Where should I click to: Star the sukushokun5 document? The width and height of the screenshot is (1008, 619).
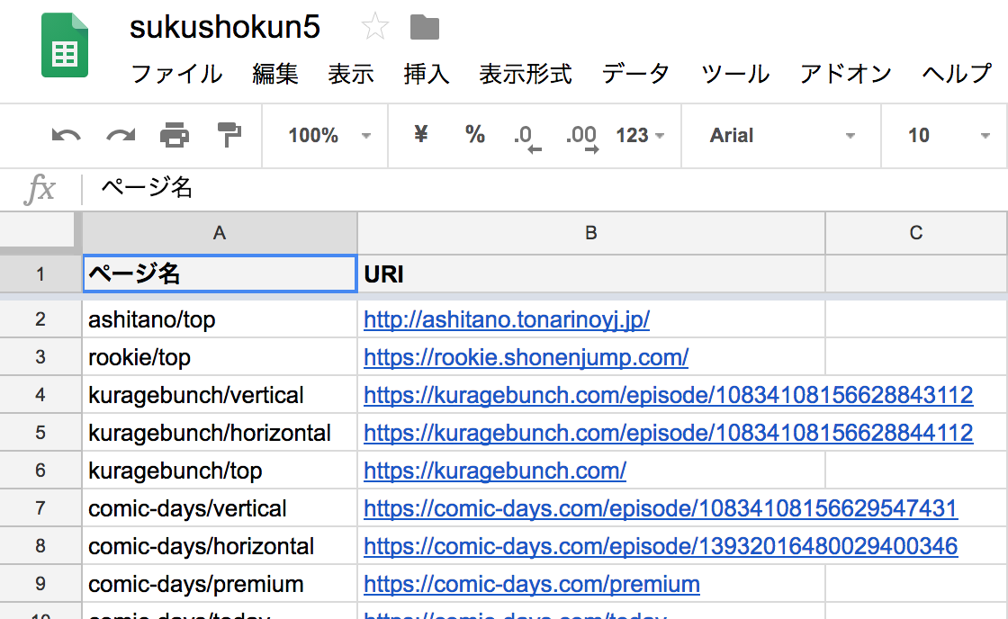point(374,27)
